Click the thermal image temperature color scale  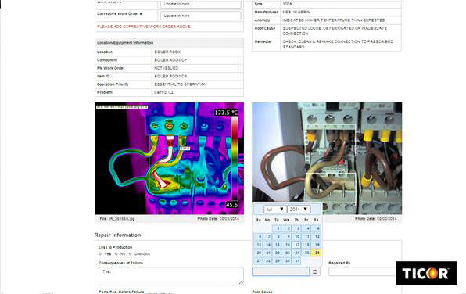click(x=235, y=158)
